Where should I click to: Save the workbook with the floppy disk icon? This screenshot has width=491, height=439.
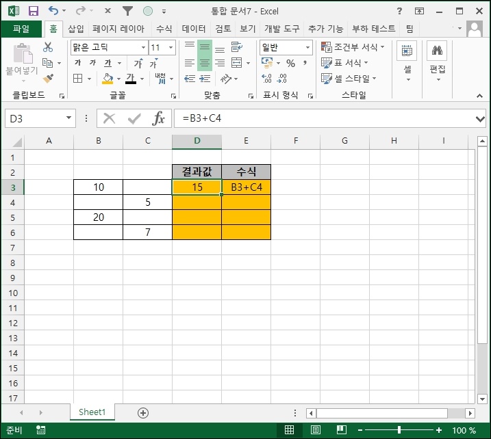(x=34, y=11)
